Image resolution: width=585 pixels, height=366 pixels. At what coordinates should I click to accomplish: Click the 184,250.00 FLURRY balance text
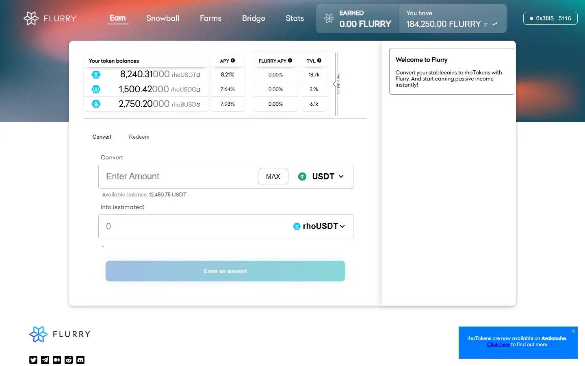(444, 24)
